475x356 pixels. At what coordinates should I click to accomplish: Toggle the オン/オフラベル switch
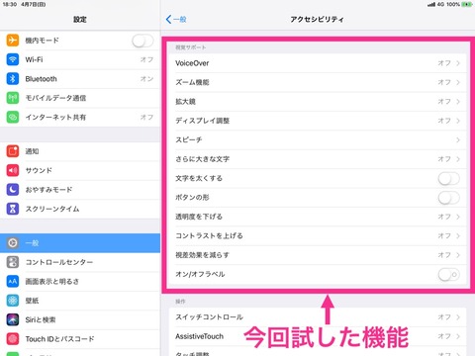click(x=448, y=274)
